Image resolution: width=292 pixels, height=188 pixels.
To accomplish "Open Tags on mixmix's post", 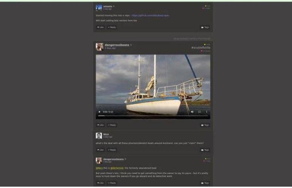I will (x=205, y=27).
